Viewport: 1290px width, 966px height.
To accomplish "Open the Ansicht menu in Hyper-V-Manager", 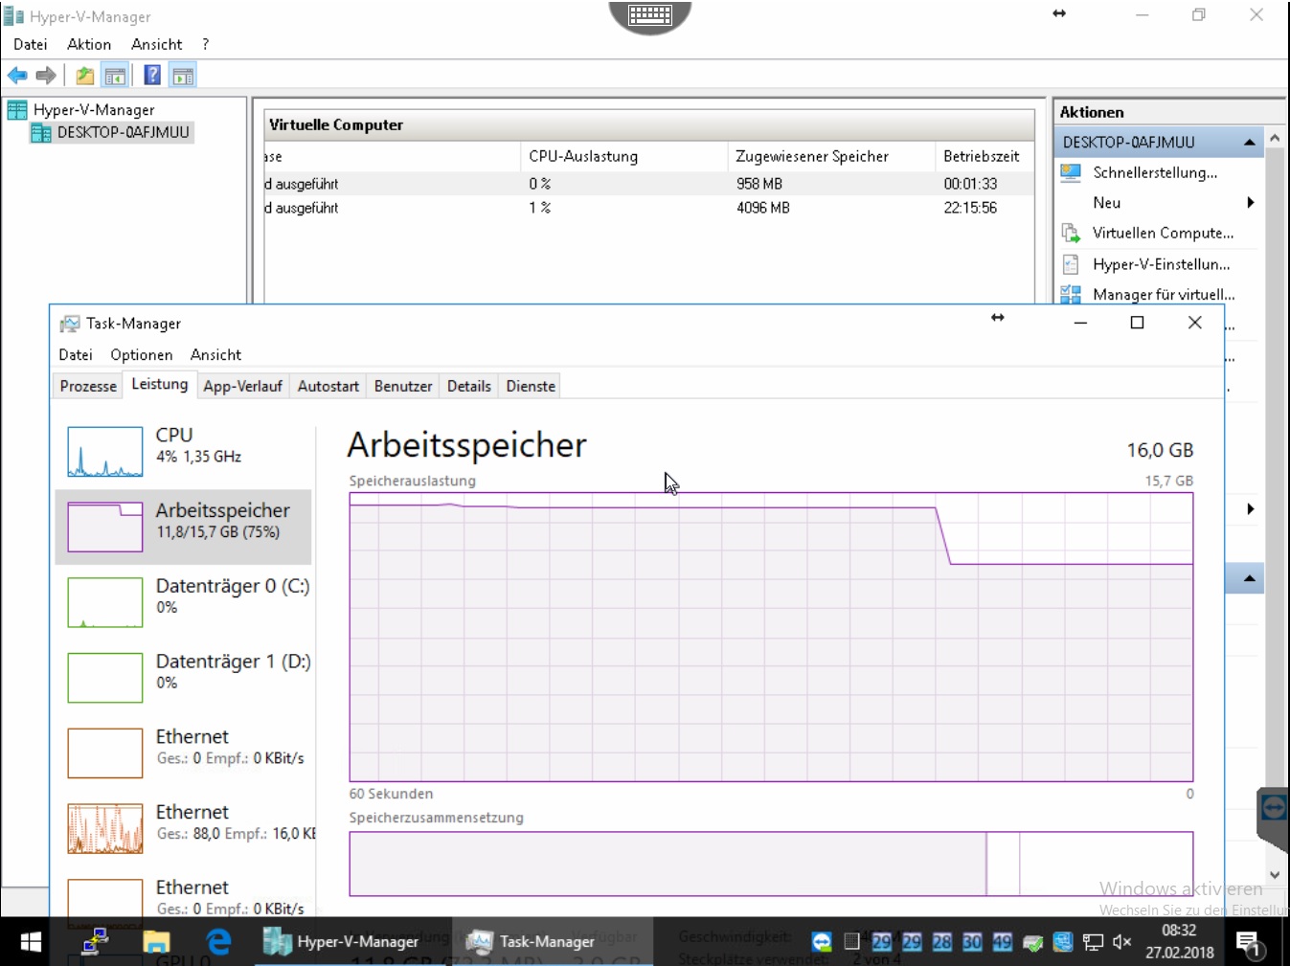I will click(156, 44).
